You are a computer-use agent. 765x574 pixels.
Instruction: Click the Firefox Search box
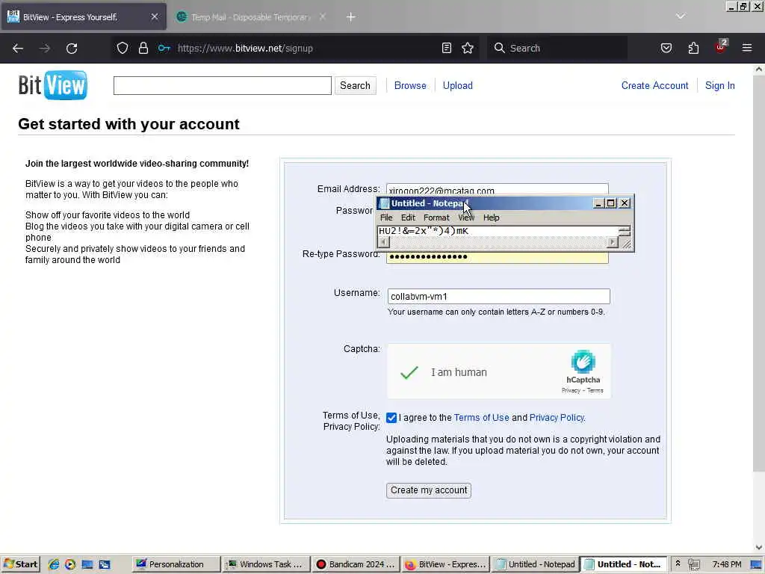(x=557, y=48)
